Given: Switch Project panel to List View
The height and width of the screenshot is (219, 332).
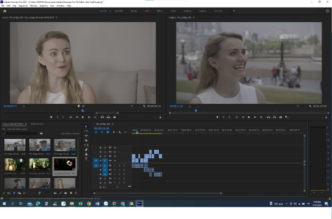Looking at the screenshot, I should (x=9, y=193).
